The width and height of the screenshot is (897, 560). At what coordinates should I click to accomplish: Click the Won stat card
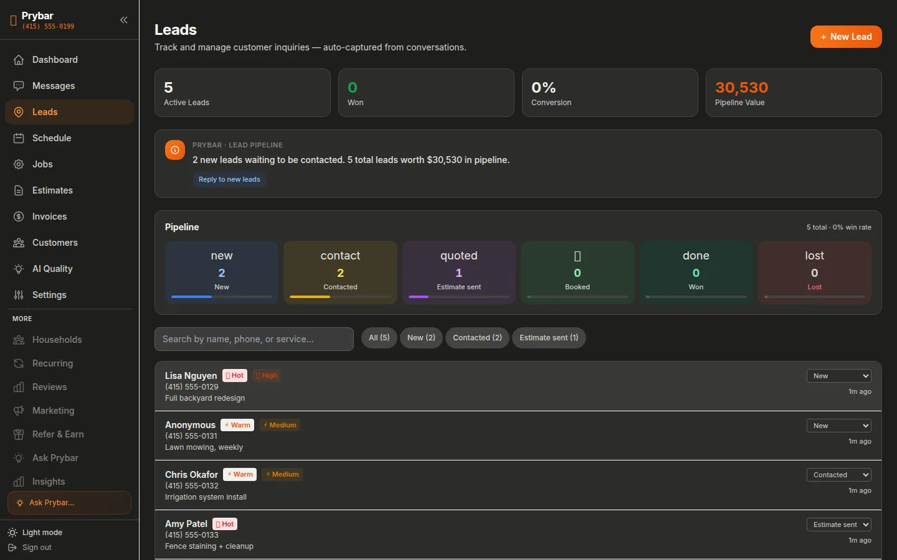426,93
